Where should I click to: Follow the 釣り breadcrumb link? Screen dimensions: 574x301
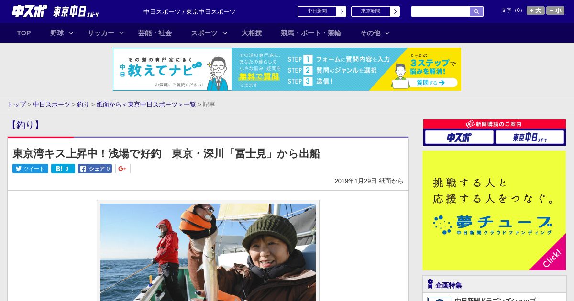point(83,104)
